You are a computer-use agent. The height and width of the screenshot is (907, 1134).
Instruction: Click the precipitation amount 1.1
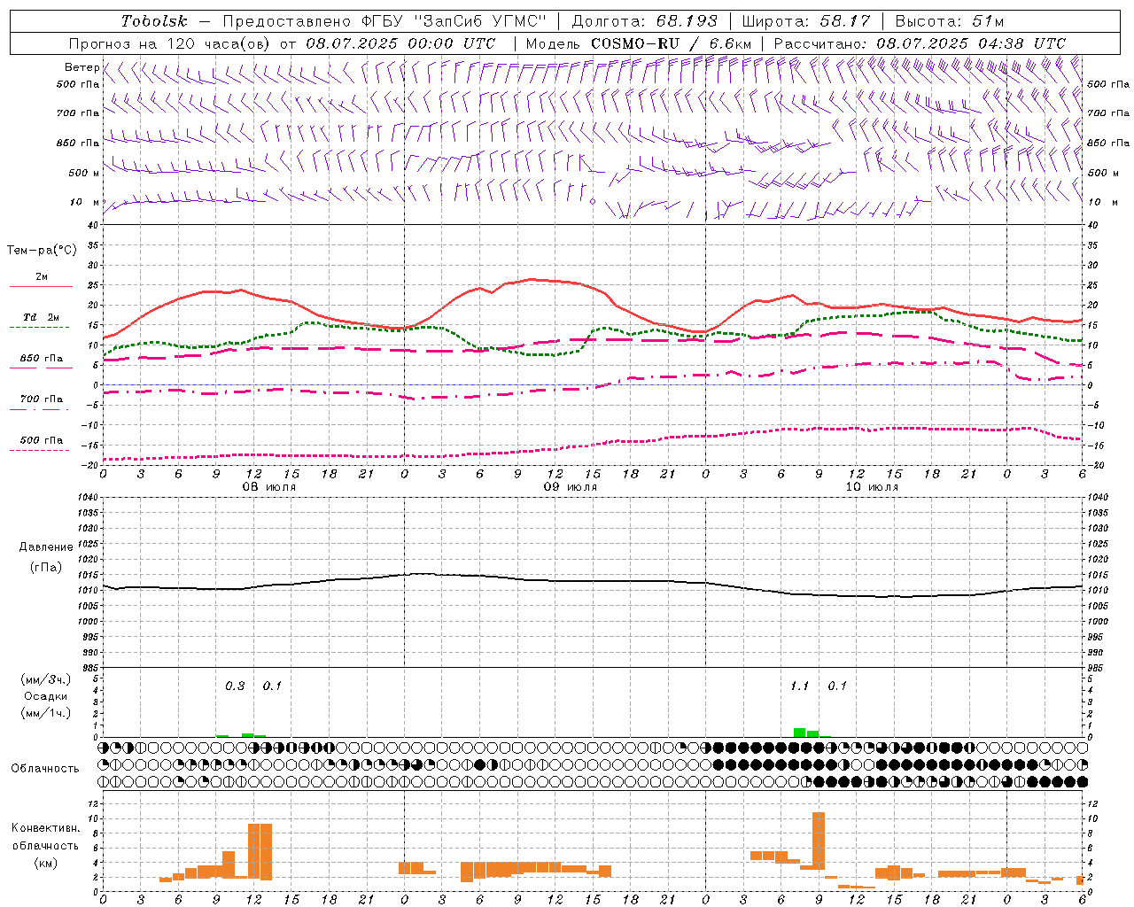point(799,686)
